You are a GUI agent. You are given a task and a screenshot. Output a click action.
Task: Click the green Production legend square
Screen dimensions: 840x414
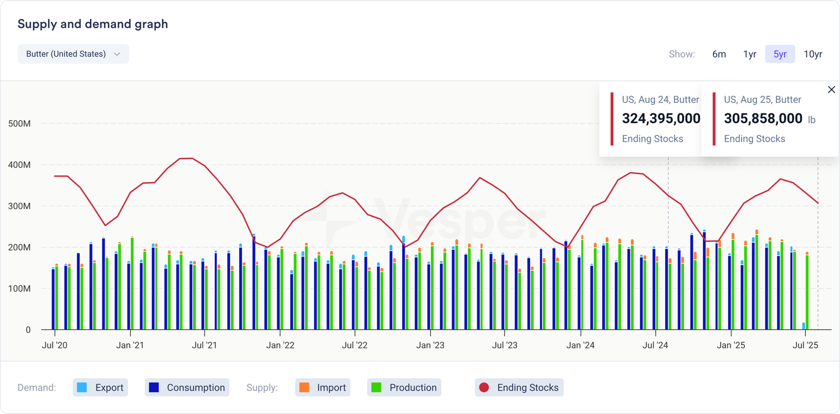click(x=376, y=387)
